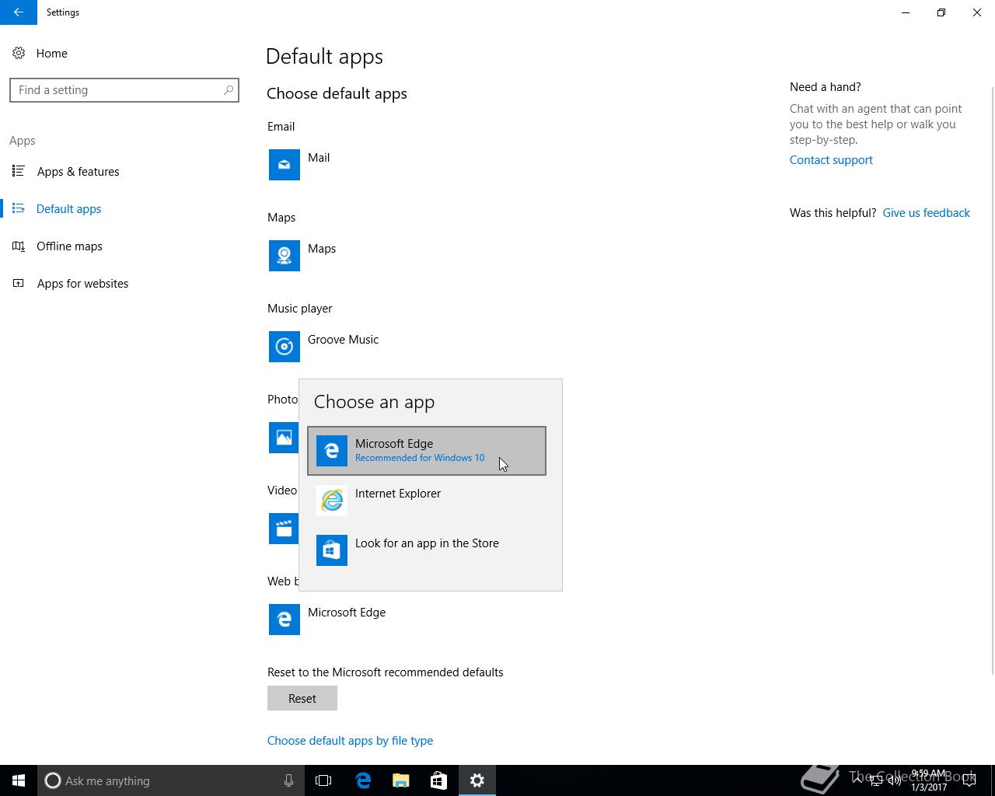Click the Maps app icon
Image resolution: width=995 pixels, height=796 pixels.
click(x=285, y=256)
